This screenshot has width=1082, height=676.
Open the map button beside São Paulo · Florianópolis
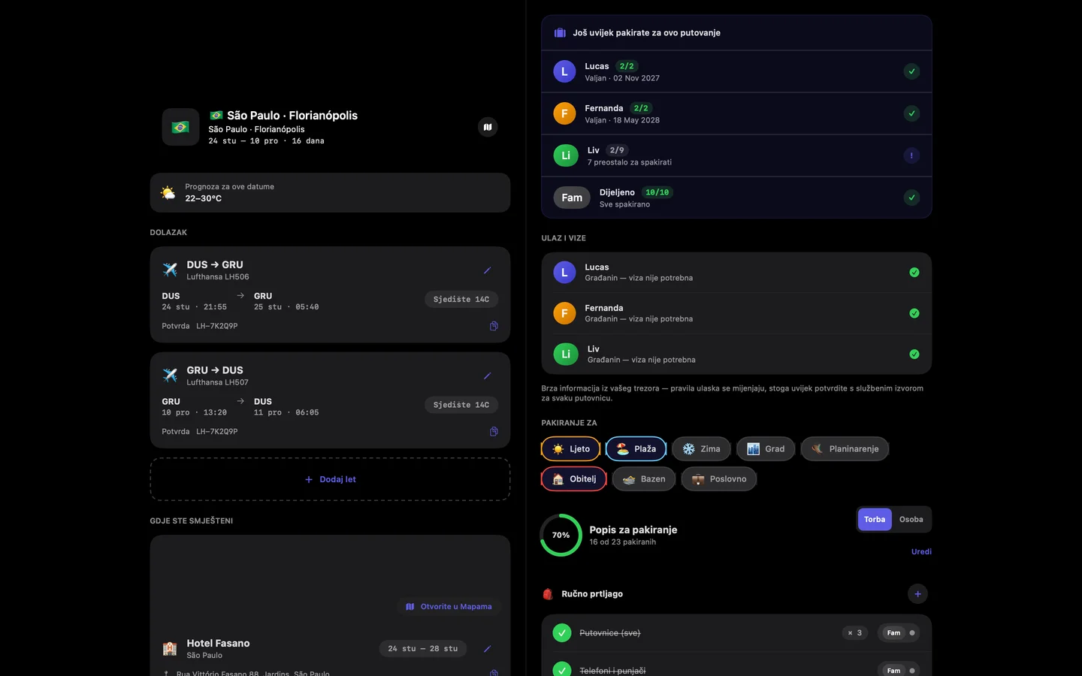[488, 127]
